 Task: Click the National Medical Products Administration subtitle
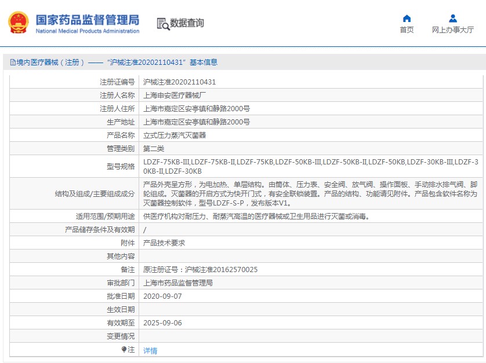88,31
